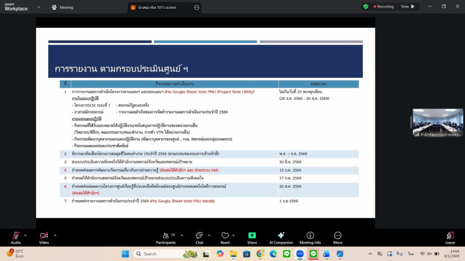Leave the meeting
The image size is (465, 261).
449,237
